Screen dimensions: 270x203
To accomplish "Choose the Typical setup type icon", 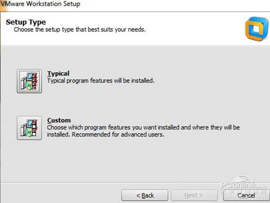I will coord(29,81).
